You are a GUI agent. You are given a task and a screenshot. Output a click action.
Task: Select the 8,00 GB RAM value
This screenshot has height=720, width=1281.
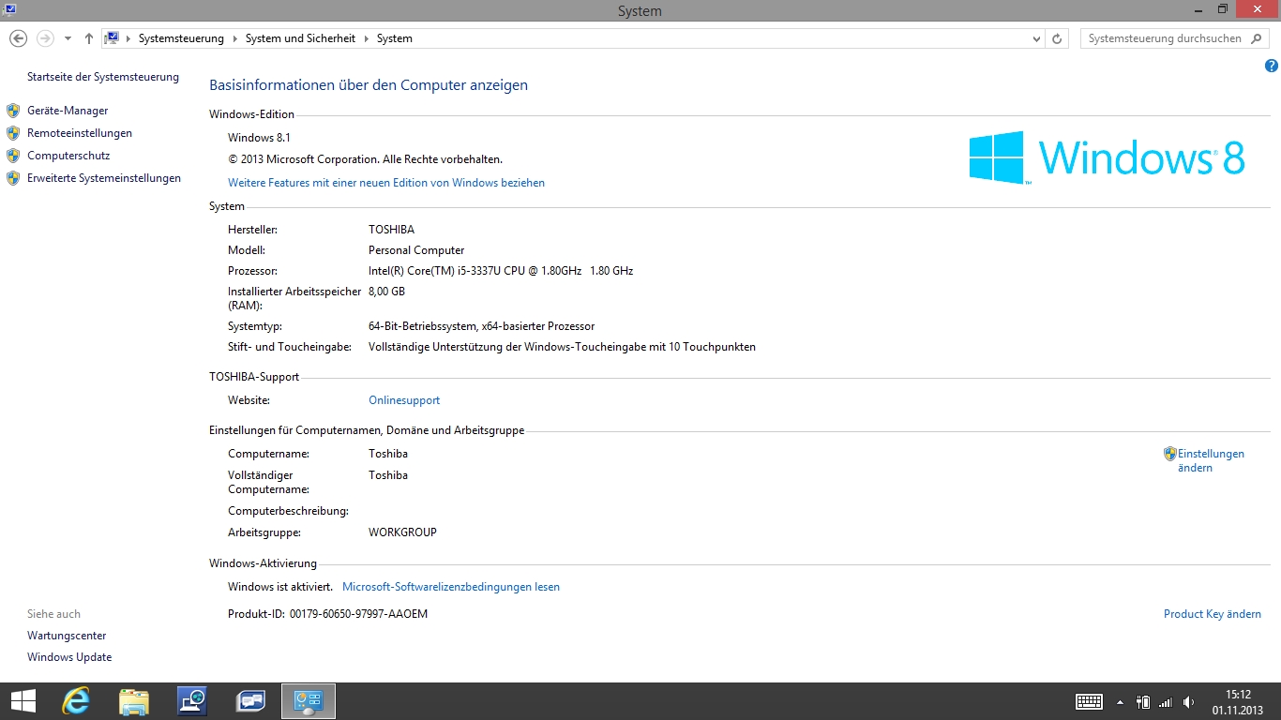point(386,292)
